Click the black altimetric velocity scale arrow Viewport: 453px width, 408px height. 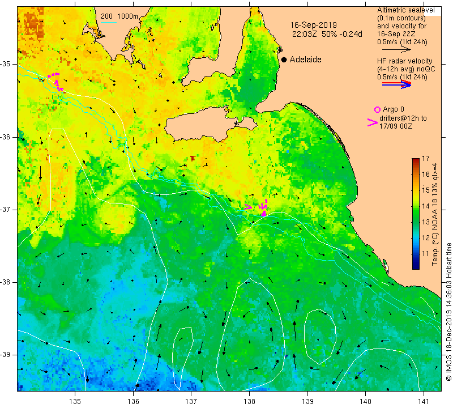click(x=396, y=50)
